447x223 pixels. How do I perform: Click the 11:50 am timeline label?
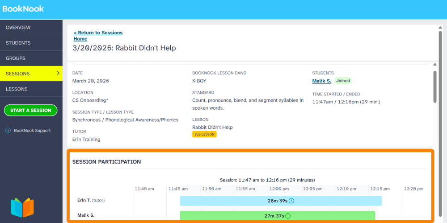212,189
